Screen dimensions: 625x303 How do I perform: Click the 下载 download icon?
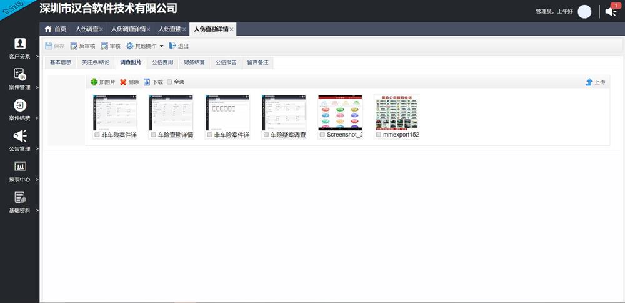pyautogui.click(x=147, y=82)
